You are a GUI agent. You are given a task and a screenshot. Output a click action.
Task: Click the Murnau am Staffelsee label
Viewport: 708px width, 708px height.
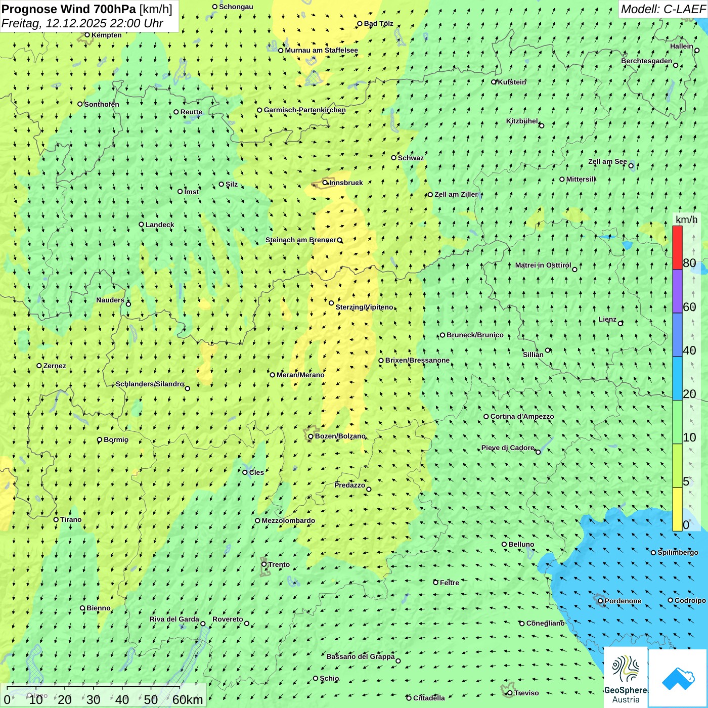pyautogui.click(x=321, y=50)
